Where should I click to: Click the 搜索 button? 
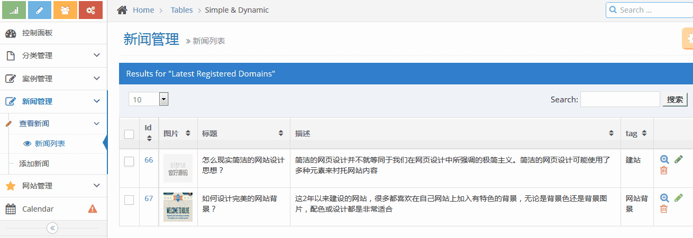click(x=674, y=99)
